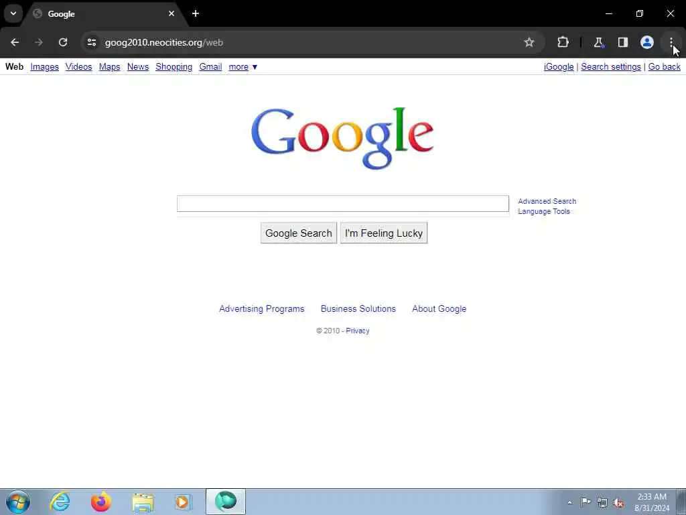Open About Google link
The width and height of the screenshot is (686, 515).
point(439,308)
